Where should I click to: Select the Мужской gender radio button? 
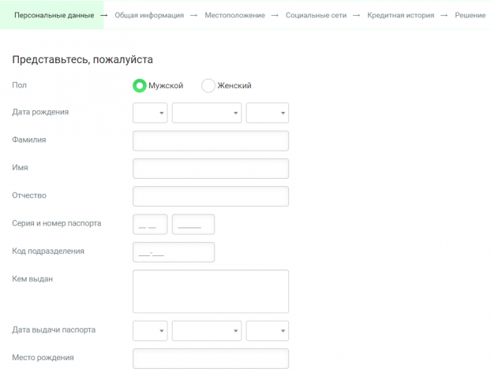(x=140, y=86)
